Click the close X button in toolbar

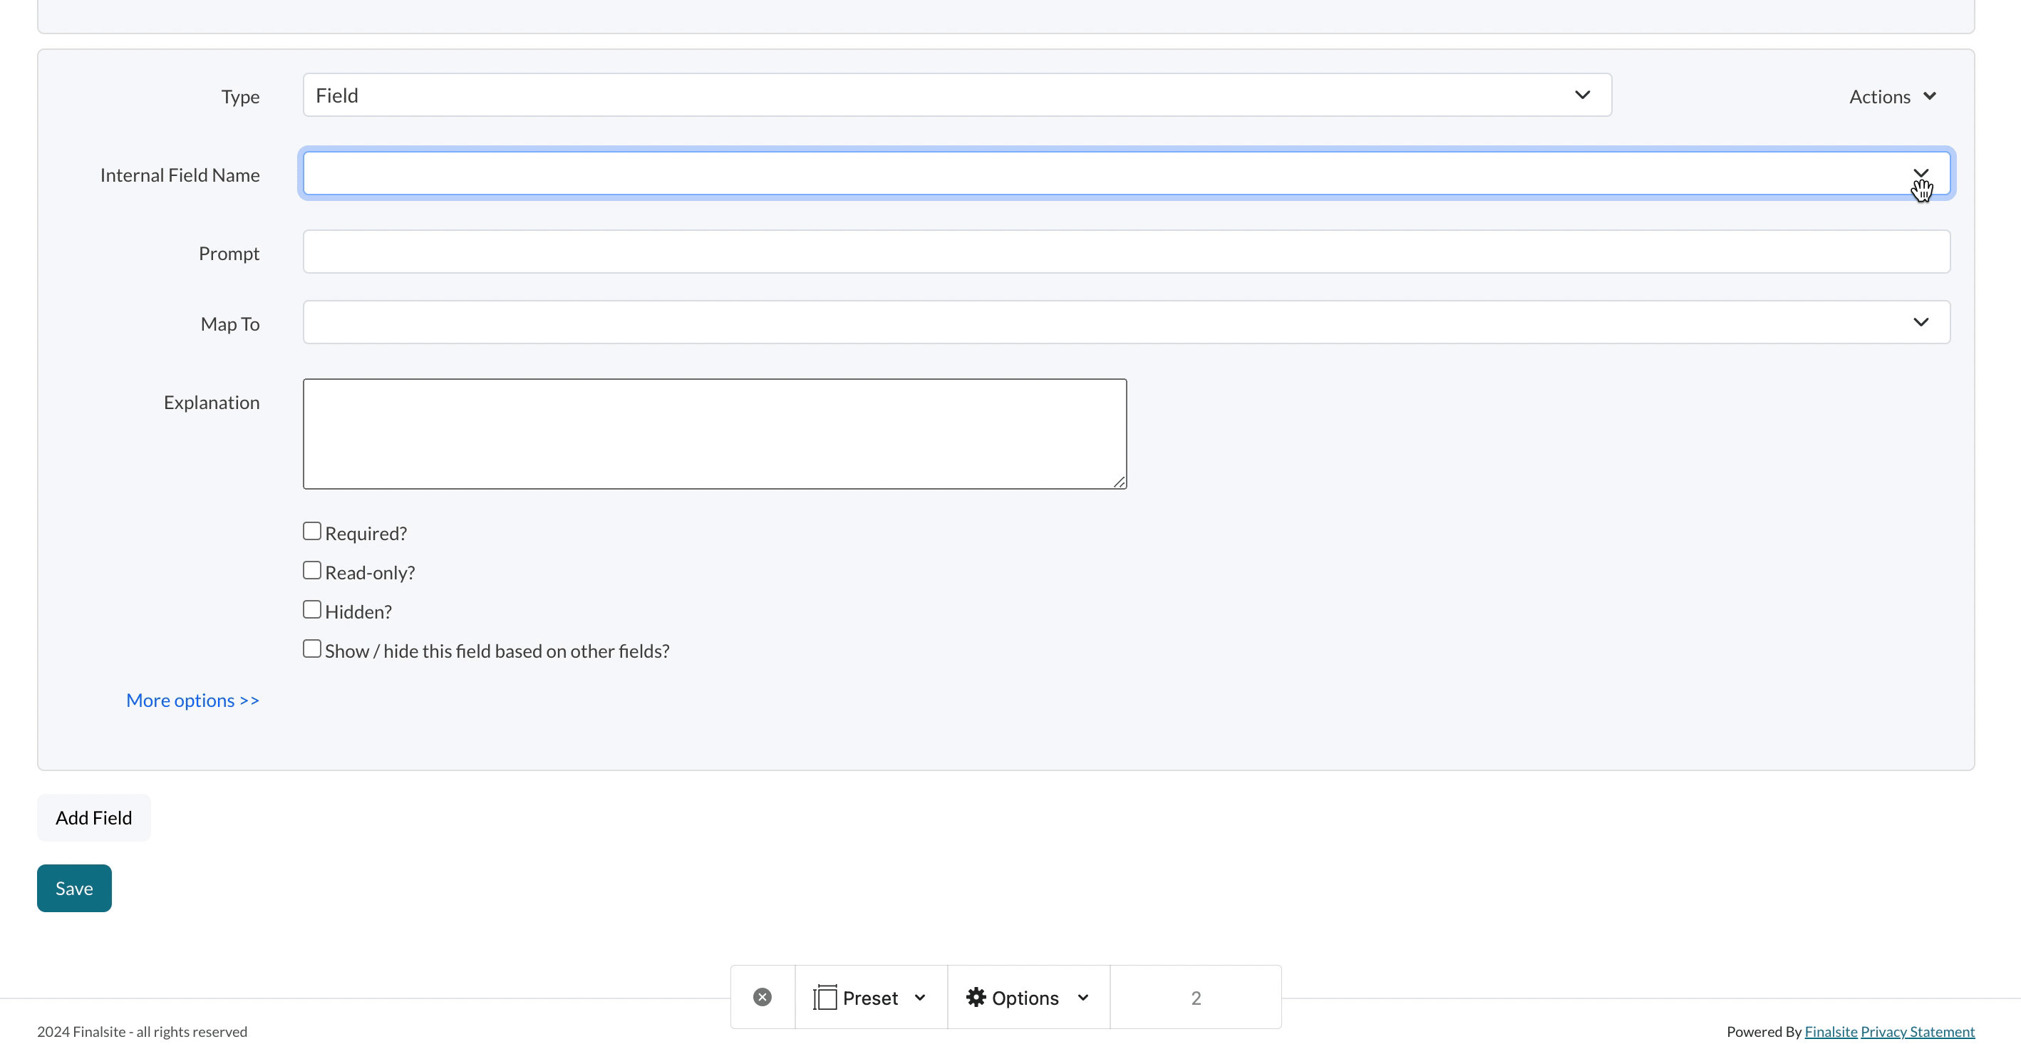click(x=762, y=997)
